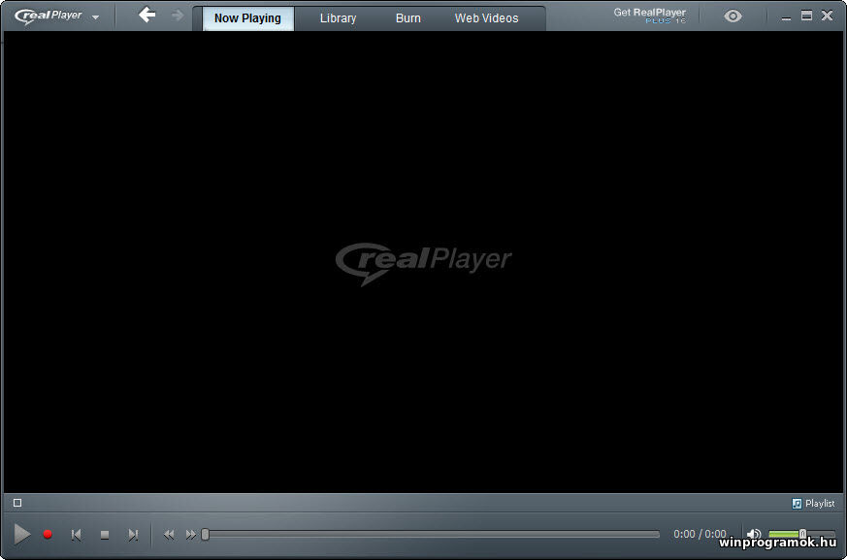This screenshot has height=560, width=847.
Task: Mute audio via the speaker icon
Action: [754, 534]
